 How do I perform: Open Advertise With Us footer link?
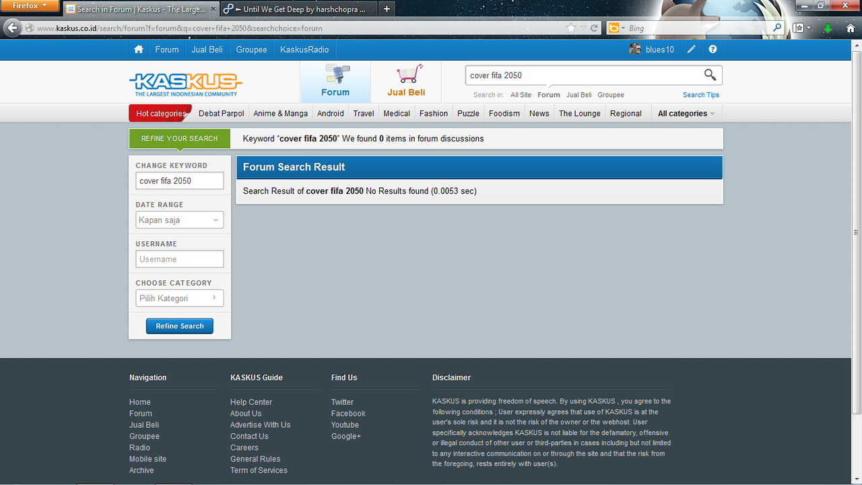pos(260,425)
